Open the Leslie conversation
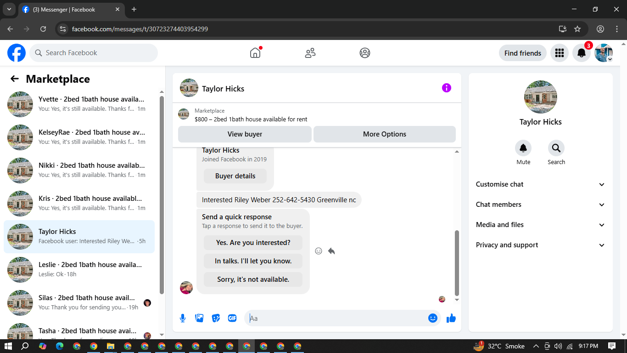The height and width of the screenshot is (353, 627). [x=79, y=270]
